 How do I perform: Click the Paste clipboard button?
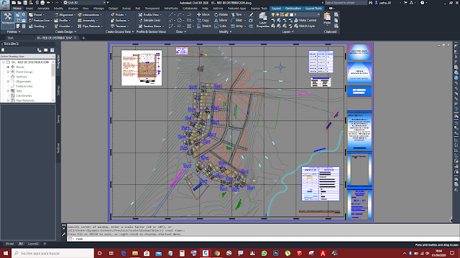click(328, 19)
